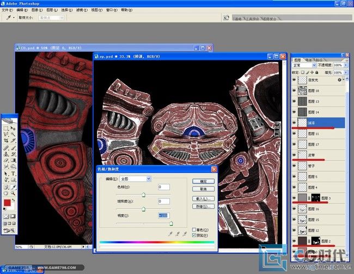Select the Lasso tool
354x274 pixels.
click(x=6, y=134)
